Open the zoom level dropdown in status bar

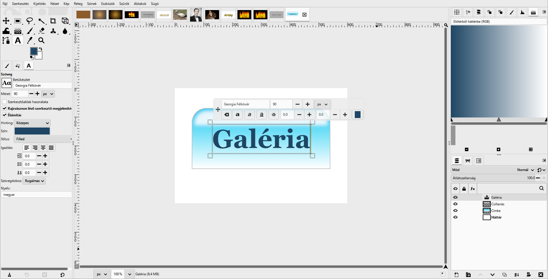point(130,274)
